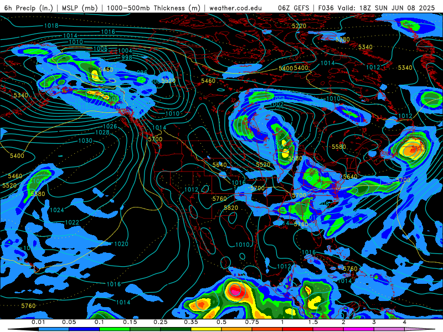Click the 1.5 legend scale value
The width and height of the screenshot is (443, 332).
pos(313,322)
